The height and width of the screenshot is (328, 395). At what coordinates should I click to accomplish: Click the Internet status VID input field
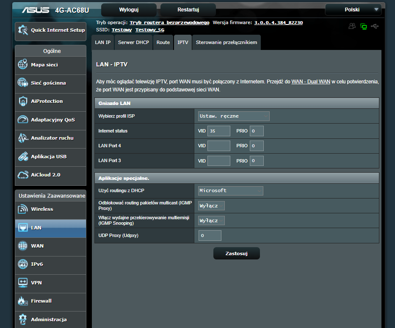(x=219, y=131)
